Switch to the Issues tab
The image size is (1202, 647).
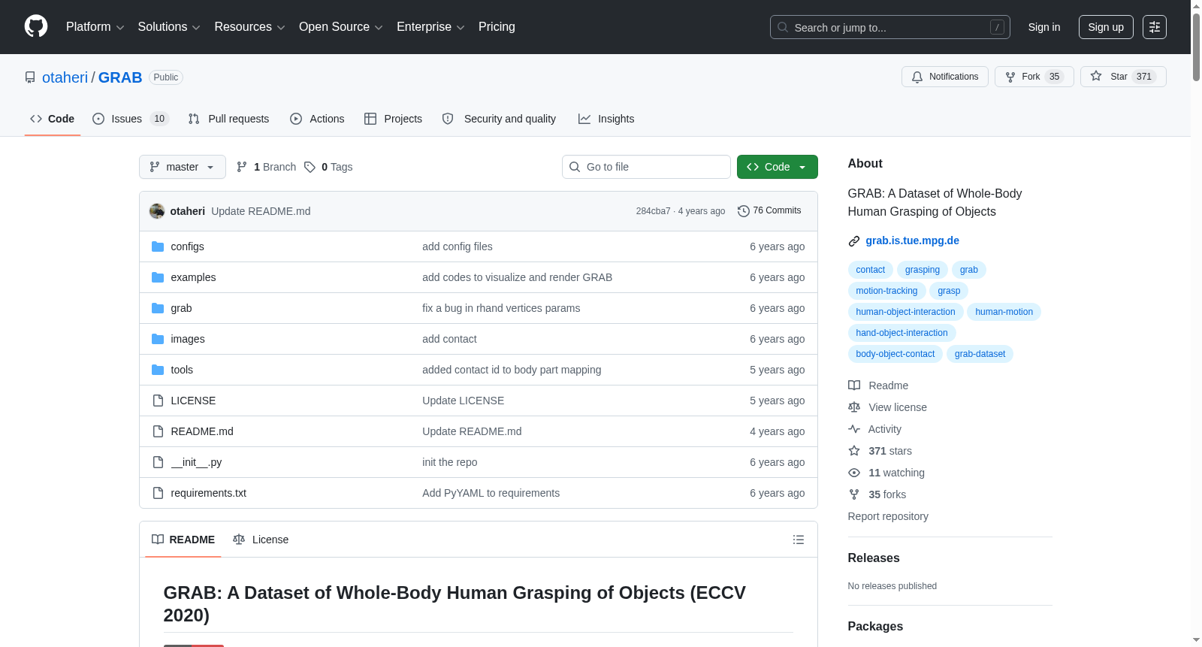pyautogui.click(x=131, y=119)
